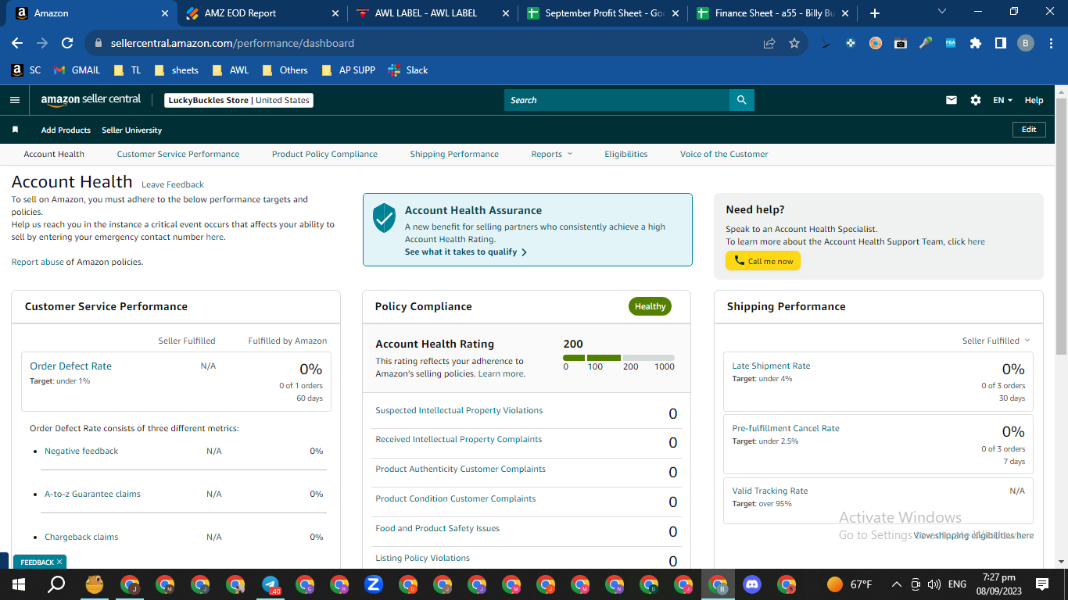This screenshot has height=600, width=1068.
Task: Toggle the Chrome side panel
Action: click(x=1001, y=43)
